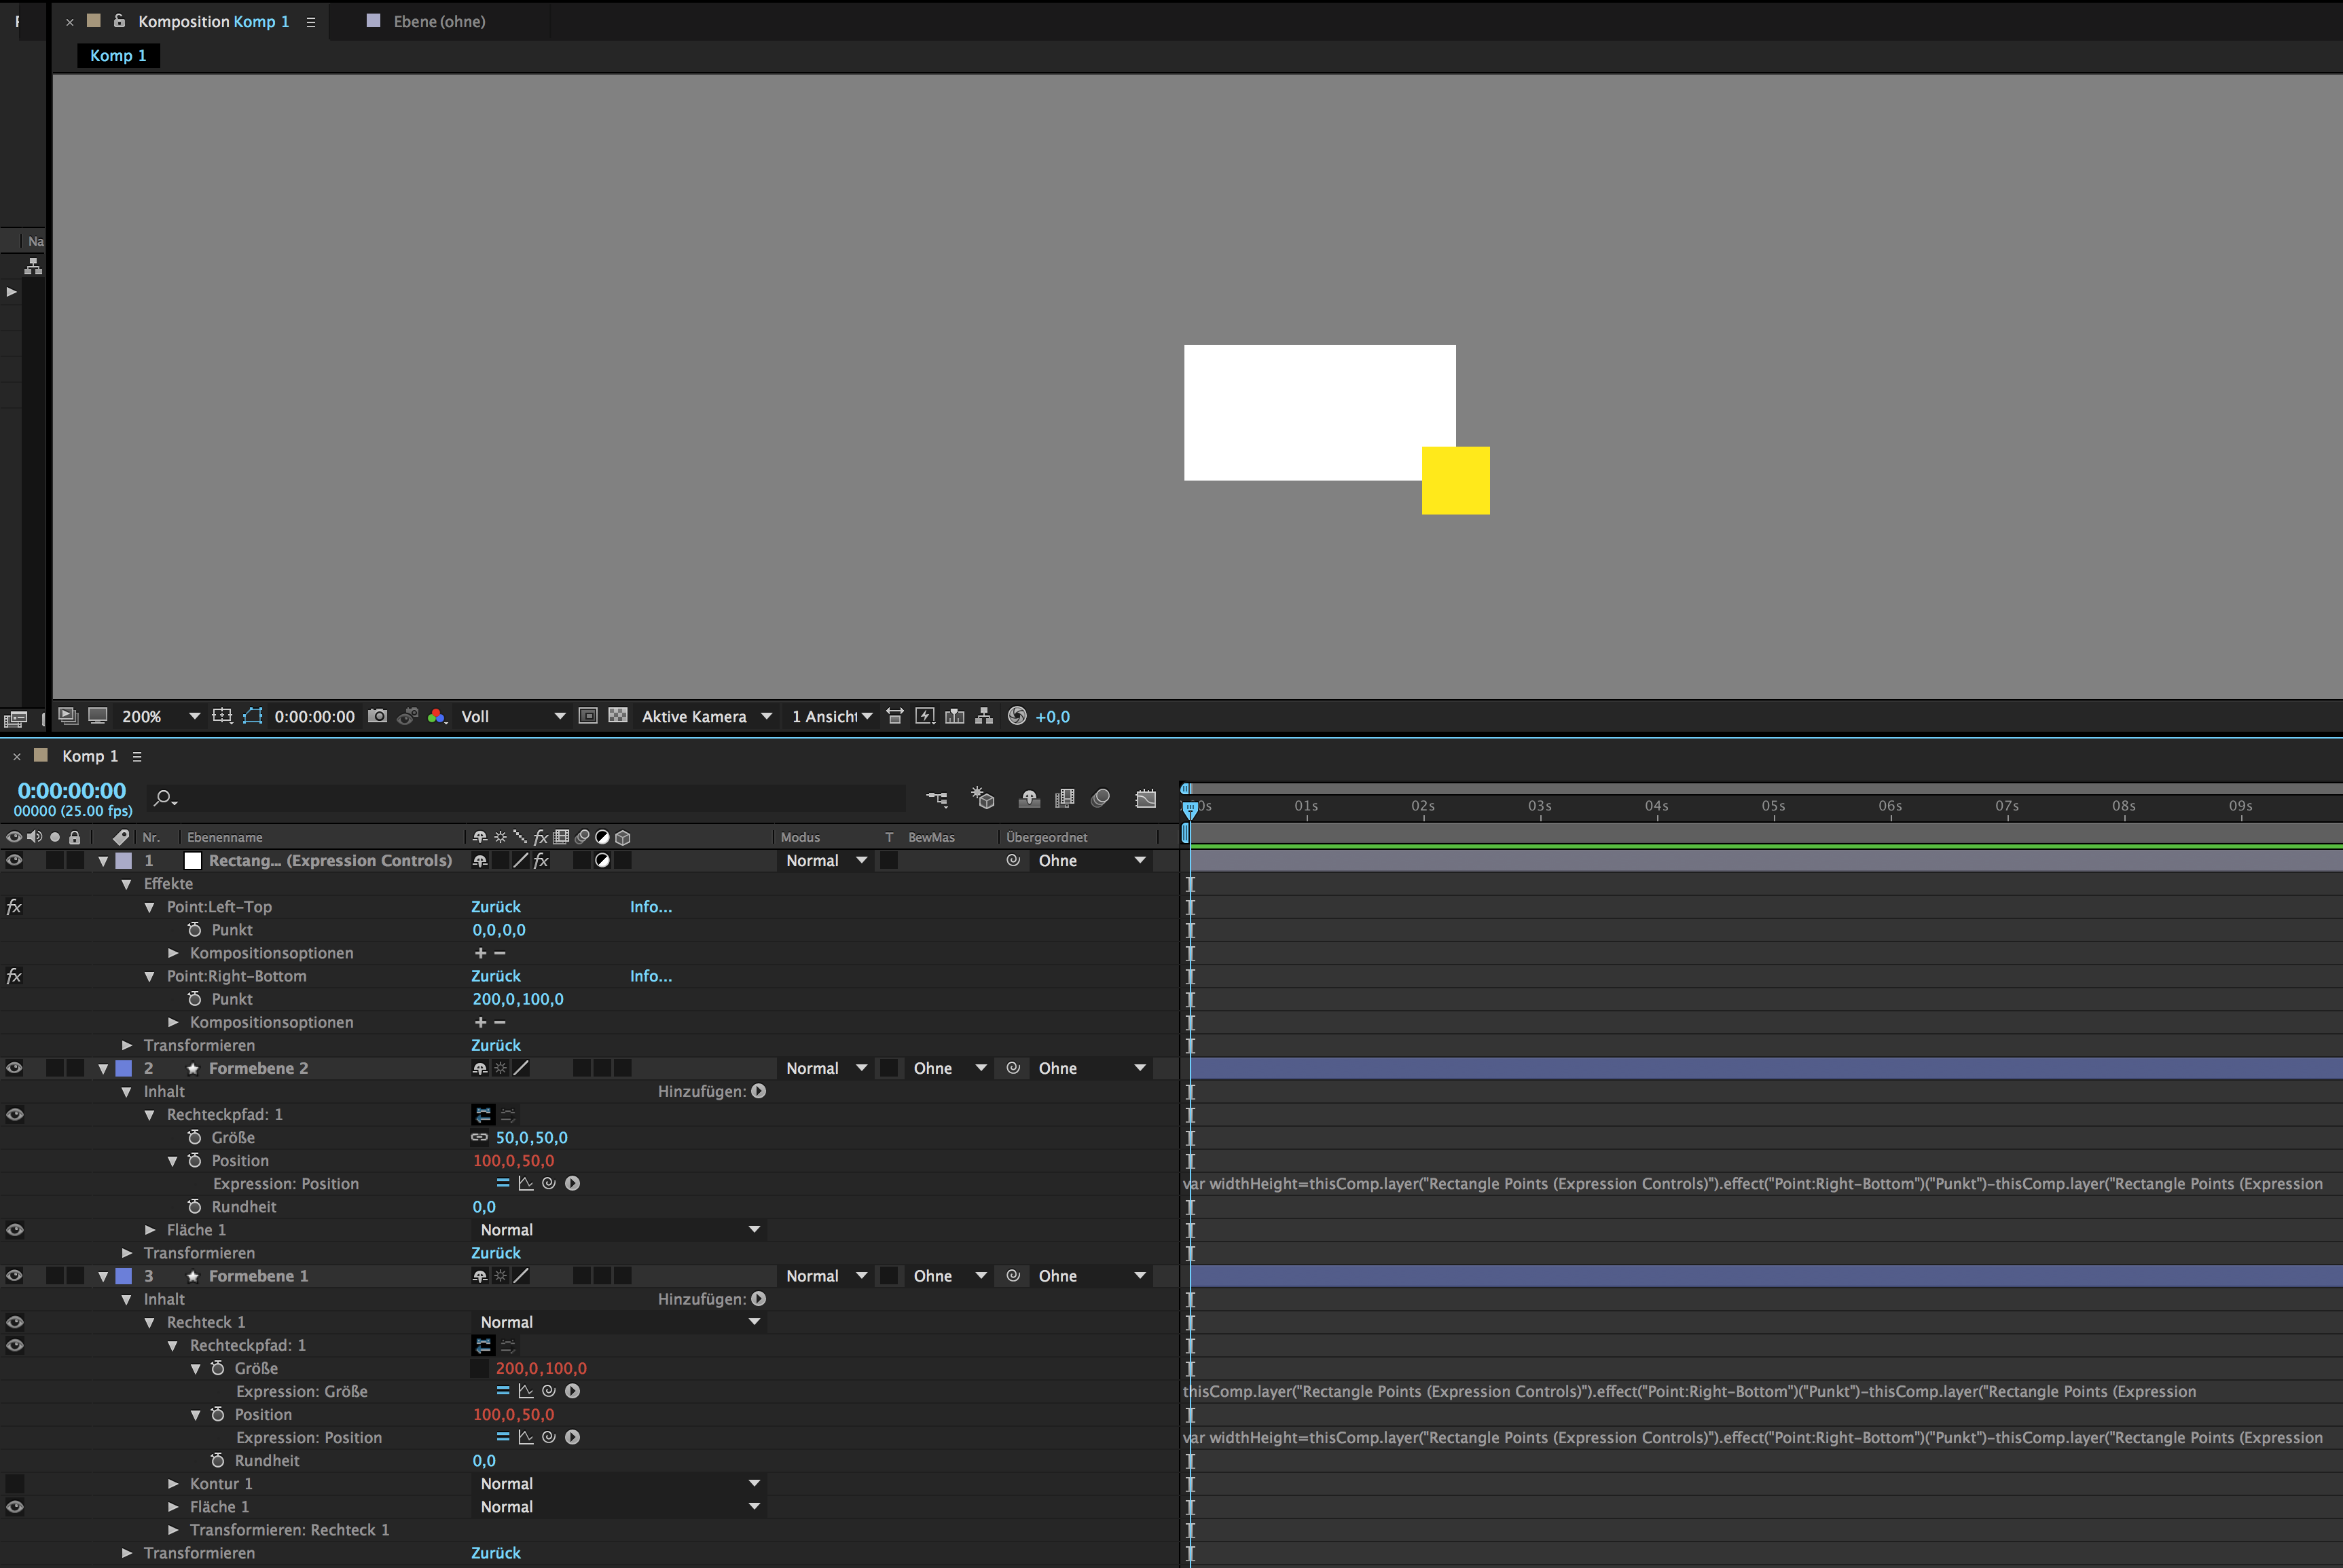Image resolution: width=2343 pixels, height=1568 pixels.
Task: Click the reset exposure icon
Action: click(1017, 716)
